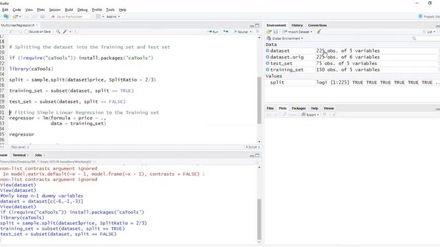Open the Export dropdown in Plots pane
Viewport: 440px width, 247px height.
pyautogui.click(x=310, y=115)
